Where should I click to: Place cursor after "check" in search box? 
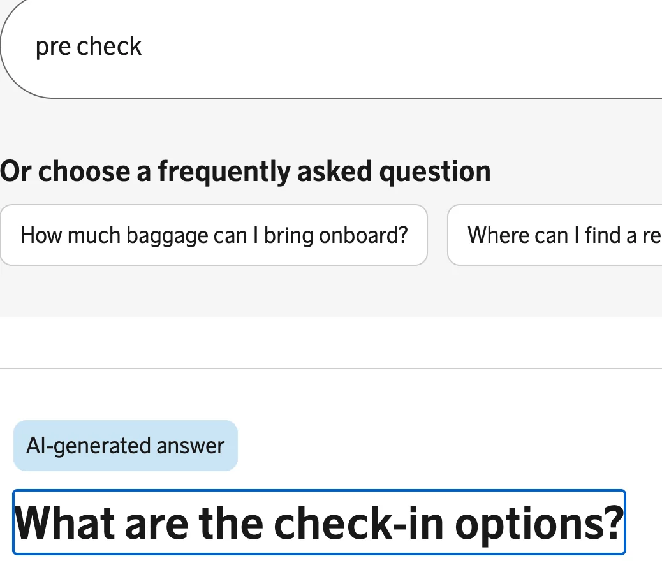click(143, 47)
